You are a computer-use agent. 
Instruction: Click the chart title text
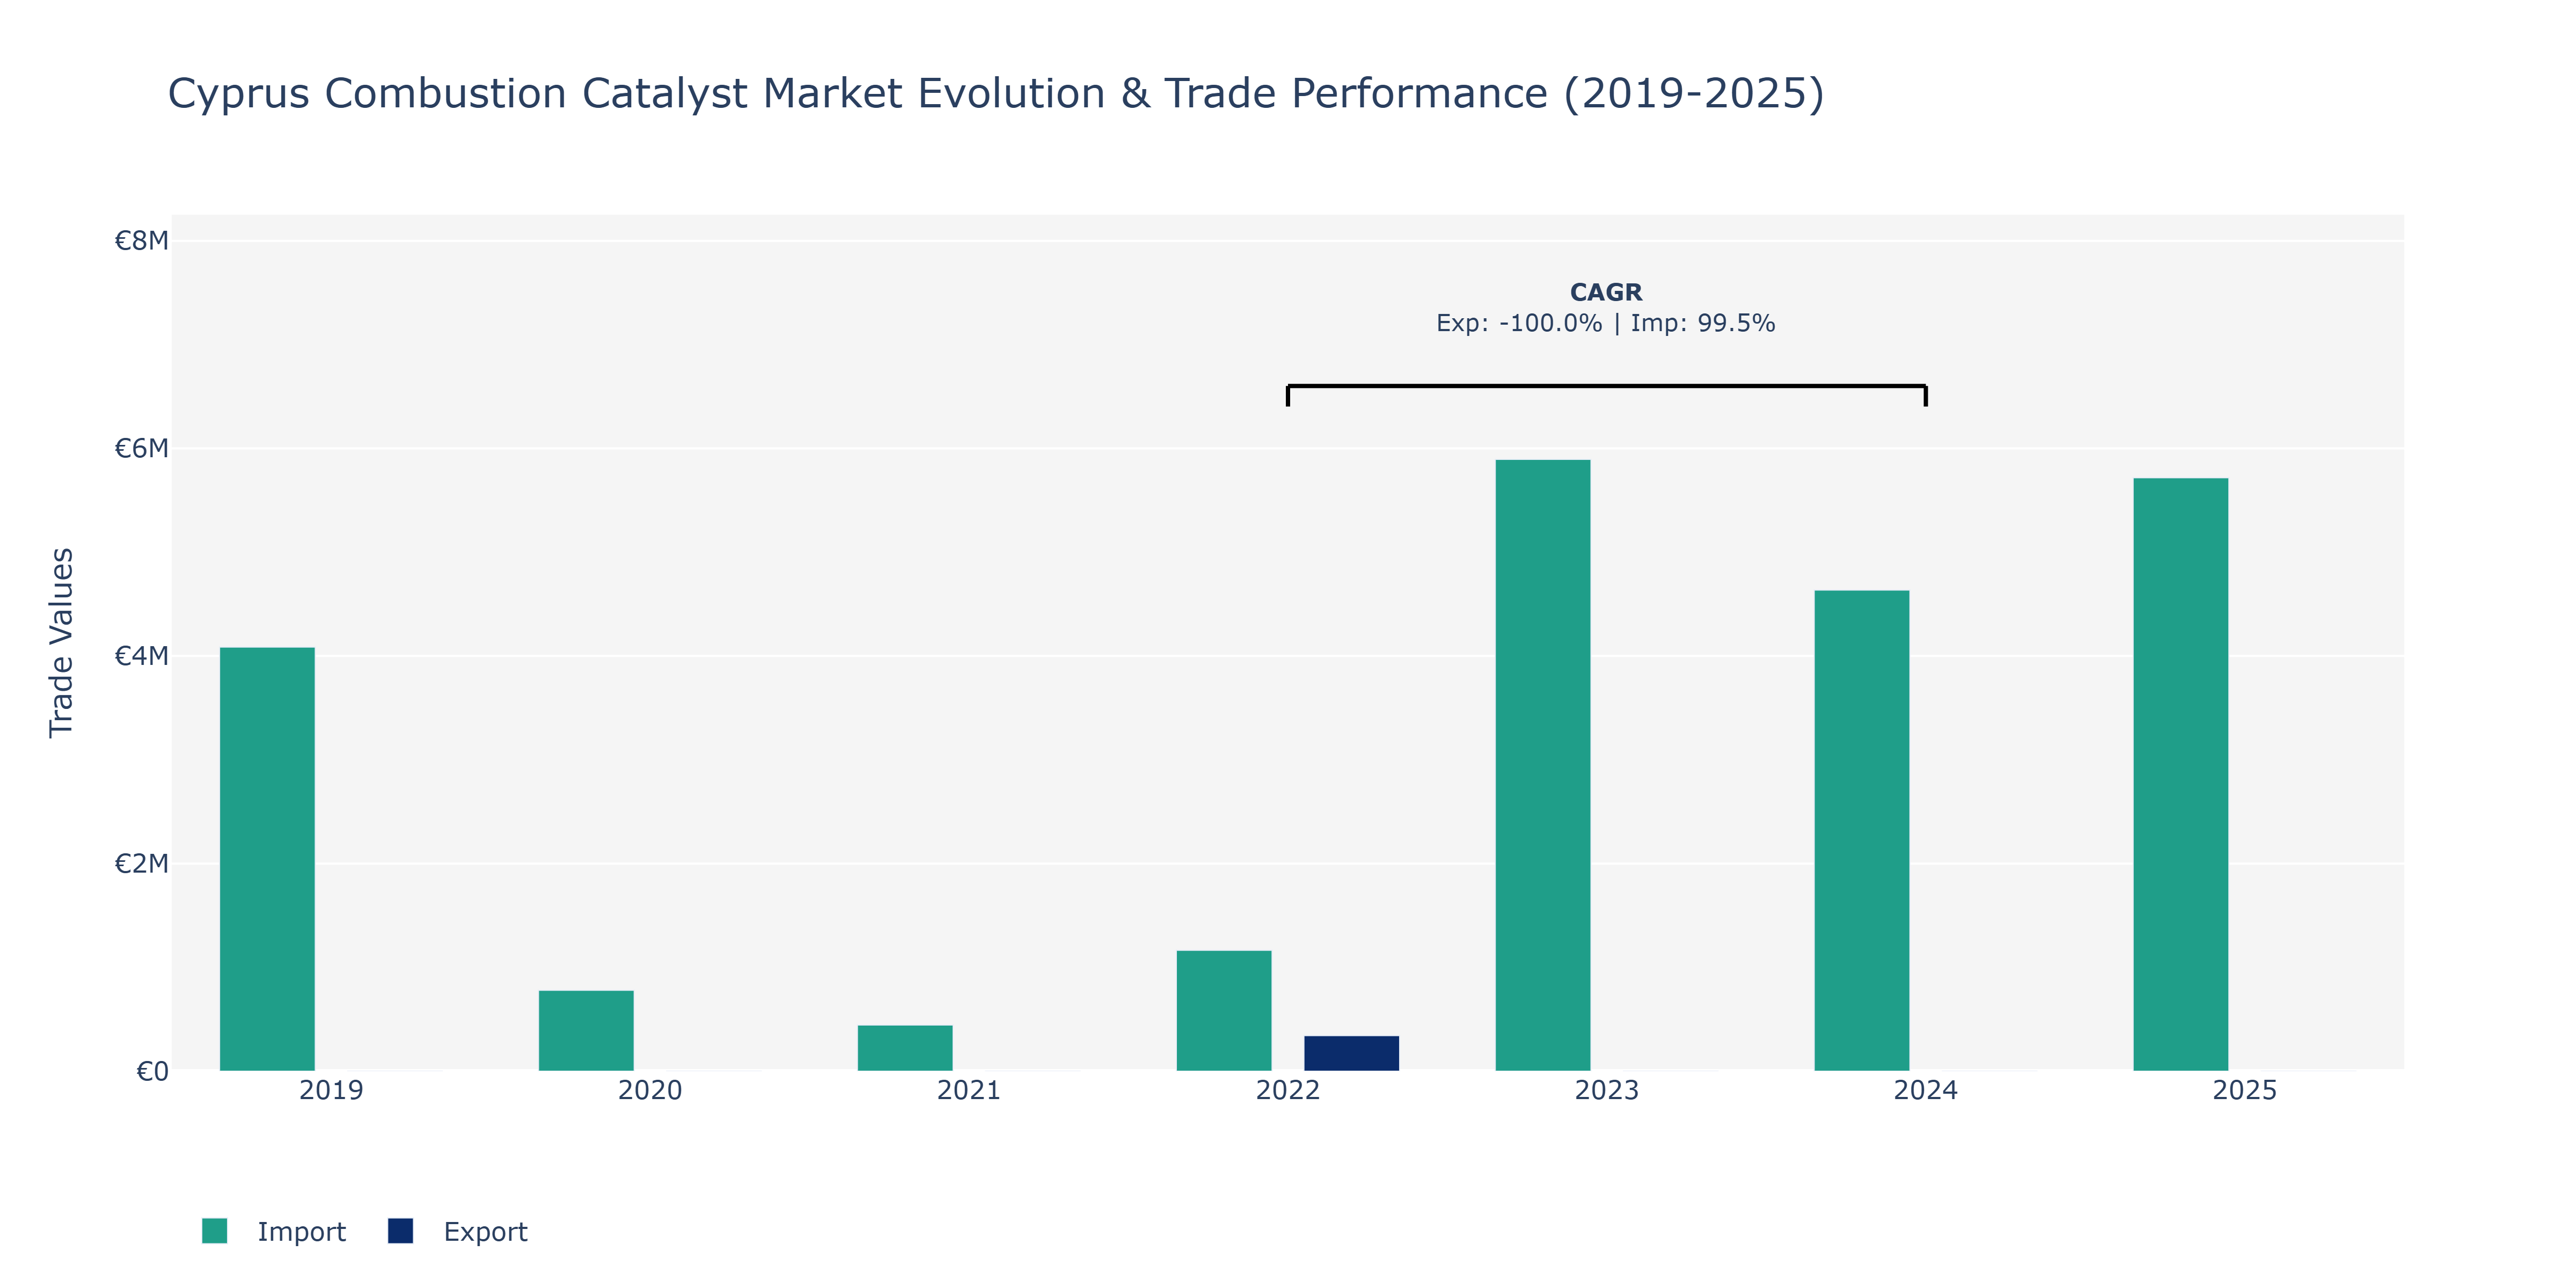[996, 93]
